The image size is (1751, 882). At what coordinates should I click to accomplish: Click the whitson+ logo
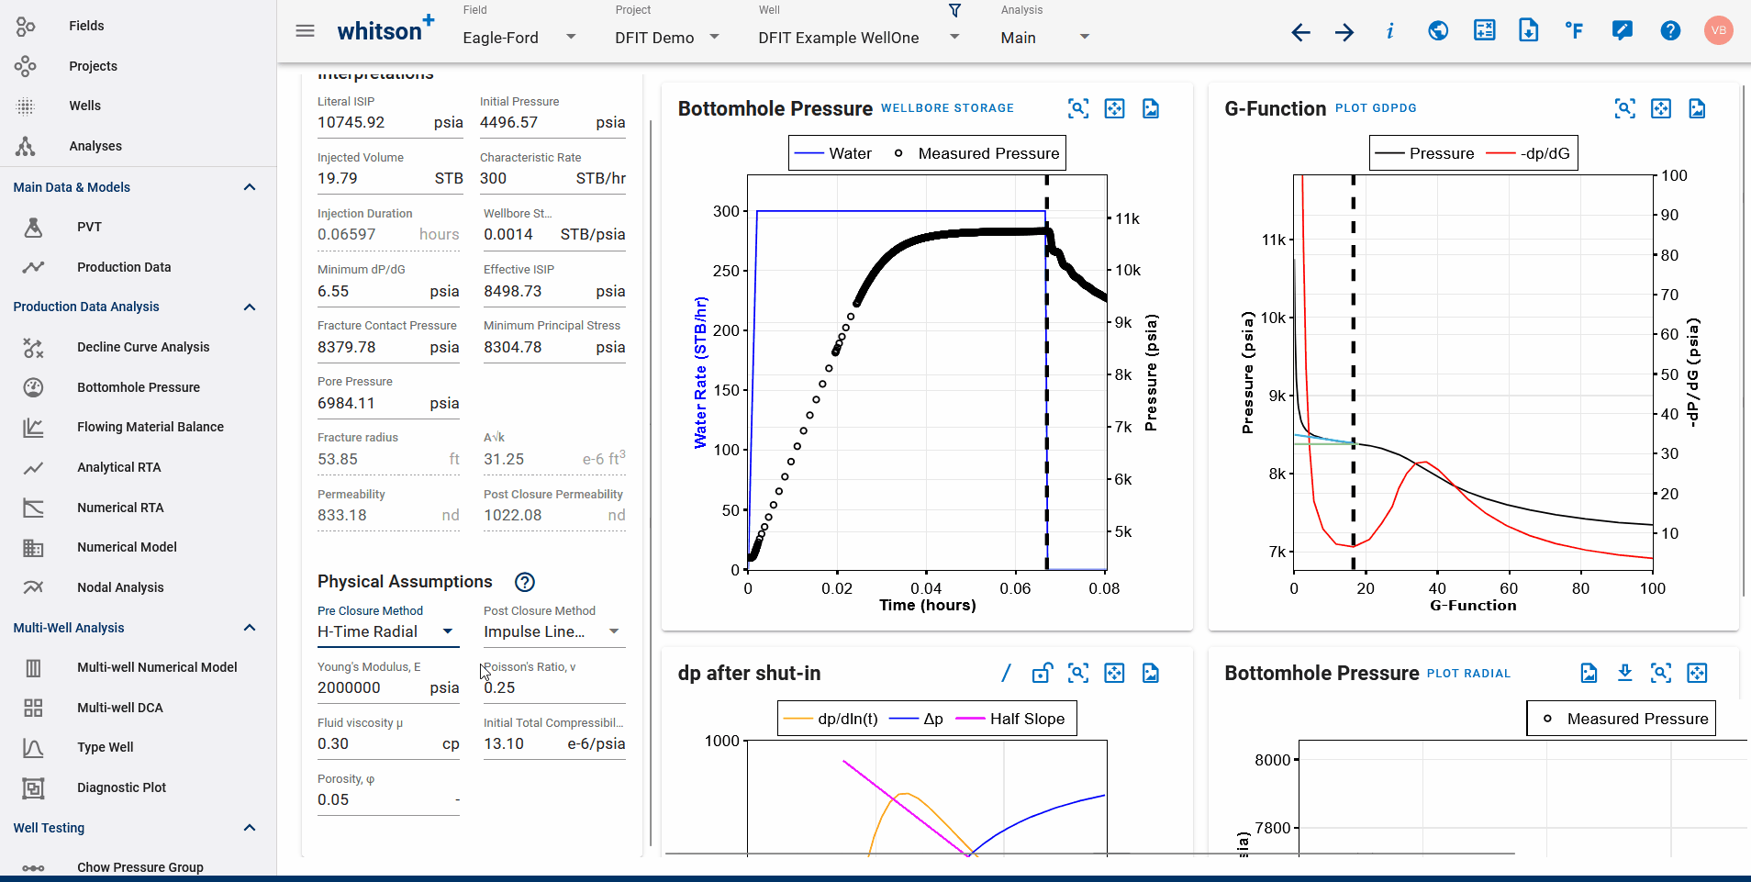point(385,30)
